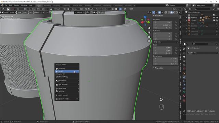This screenshot has height=123, width=219.
Task: Click the zoom view magnifier icon
Action: (149, 28)
